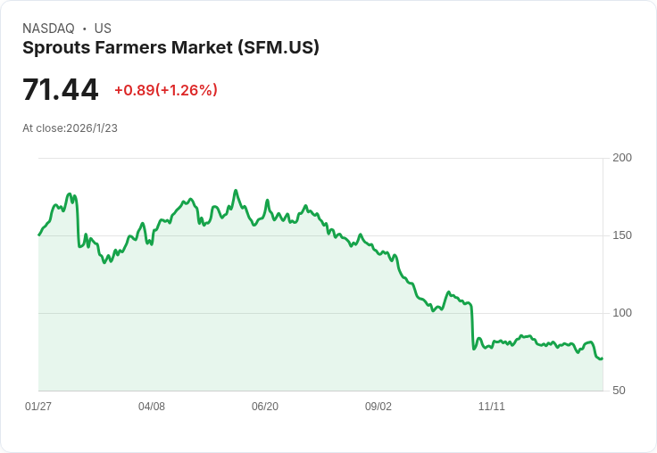Select the 09/02 date on the x-axis
This screenshot has height=453, width=657.
(378, 407)
